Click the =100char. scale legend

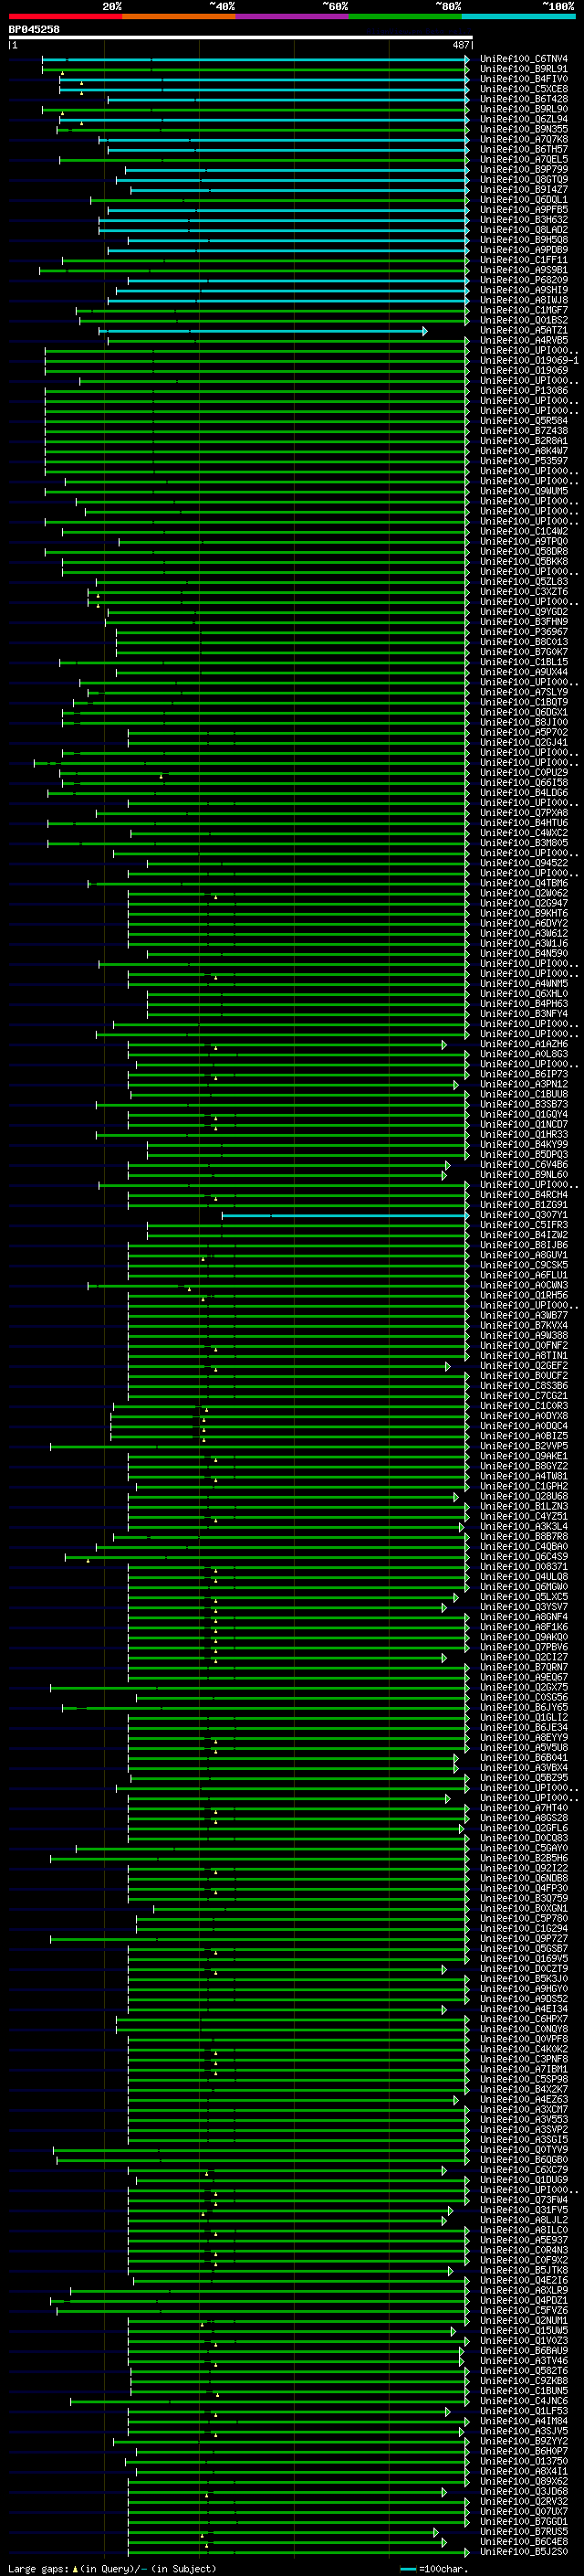click(x=433, y=2568)
